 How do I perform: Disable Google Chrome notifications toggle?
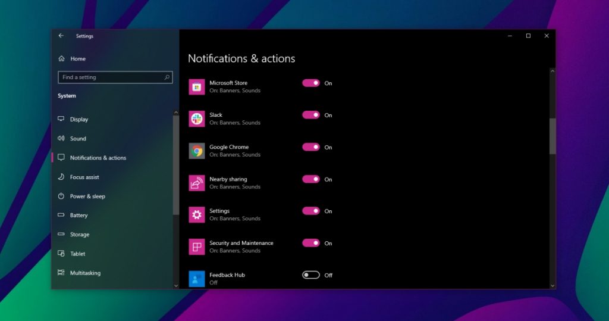pos(310,147)
